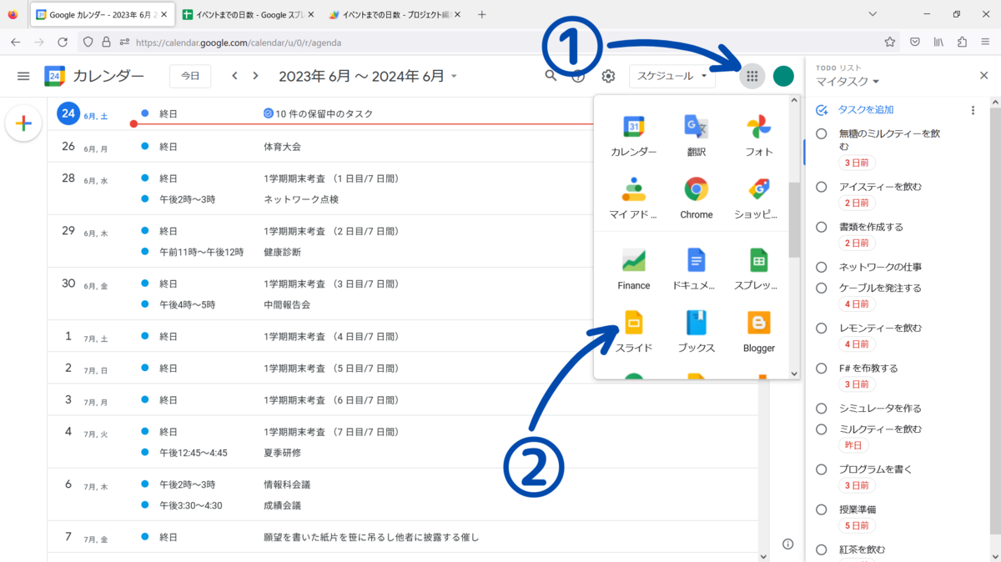Open Docs (ドキュメ) app icon
The height and width of the screenshot is (562, 1001).
pos(696,268)
